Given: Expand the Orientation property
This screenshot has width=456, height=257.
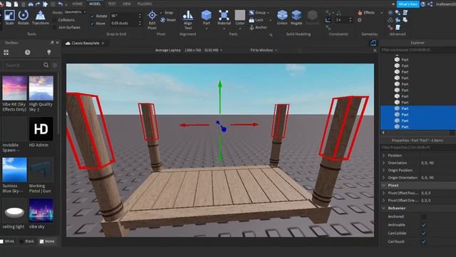Looking at the screenshot, I should pos(383,163).
